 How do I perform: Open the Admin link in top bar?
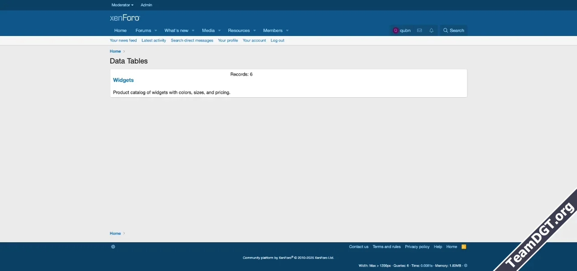tap(147, 5)
